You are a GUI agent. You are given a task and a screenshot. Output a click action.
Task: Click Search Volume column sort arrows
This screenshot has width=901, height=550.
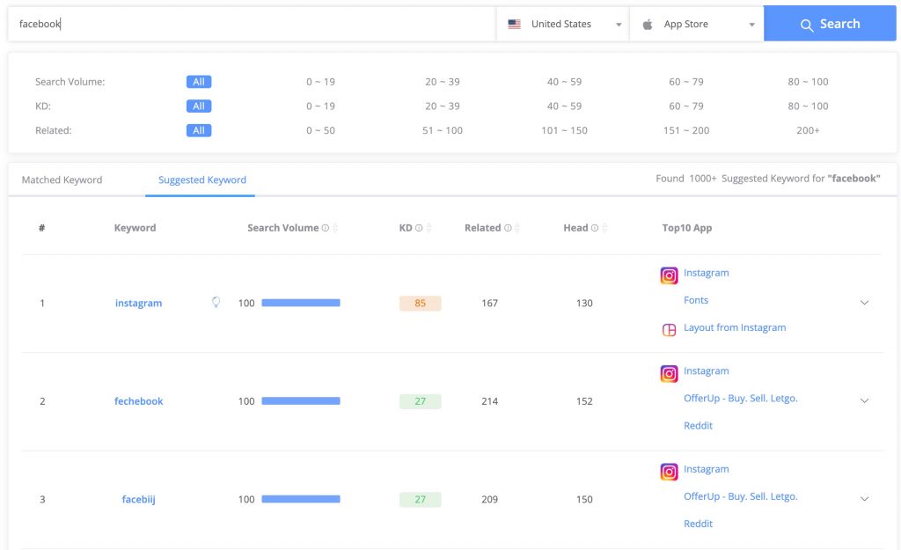[x=335, y=228]
